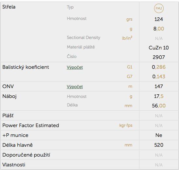
Task: Click the Doporučené použití row label
Action: click(x=26, y=155)
